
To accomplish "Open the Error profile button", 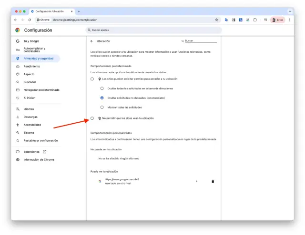I will click(x=277, y=20).
